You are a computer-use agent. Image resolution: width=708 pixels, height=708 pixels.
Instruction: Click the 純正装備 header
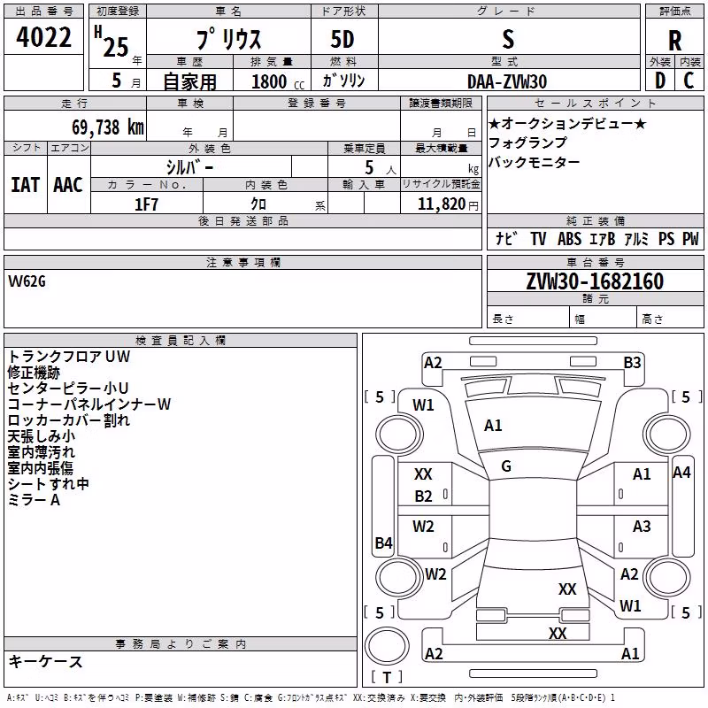[595, 220]
